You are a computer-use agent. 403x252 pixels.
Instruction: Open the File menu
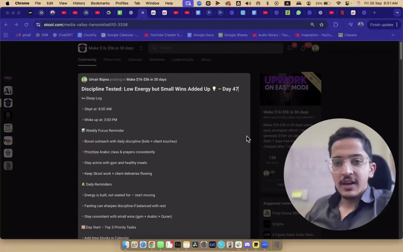click(x=38, y=3)
